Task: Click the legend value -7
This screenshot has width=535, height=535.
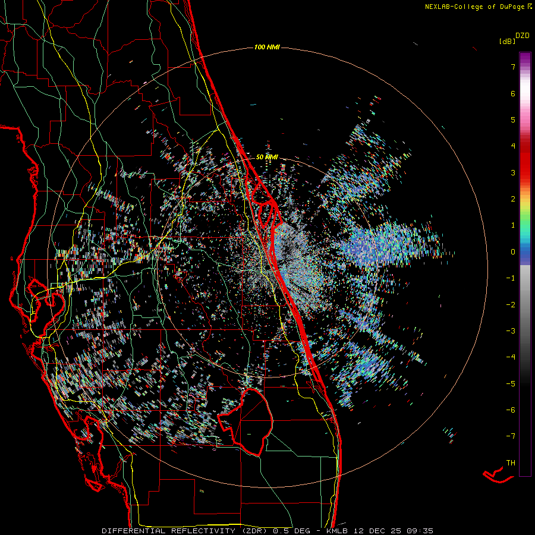Action: tap(511, 436)
